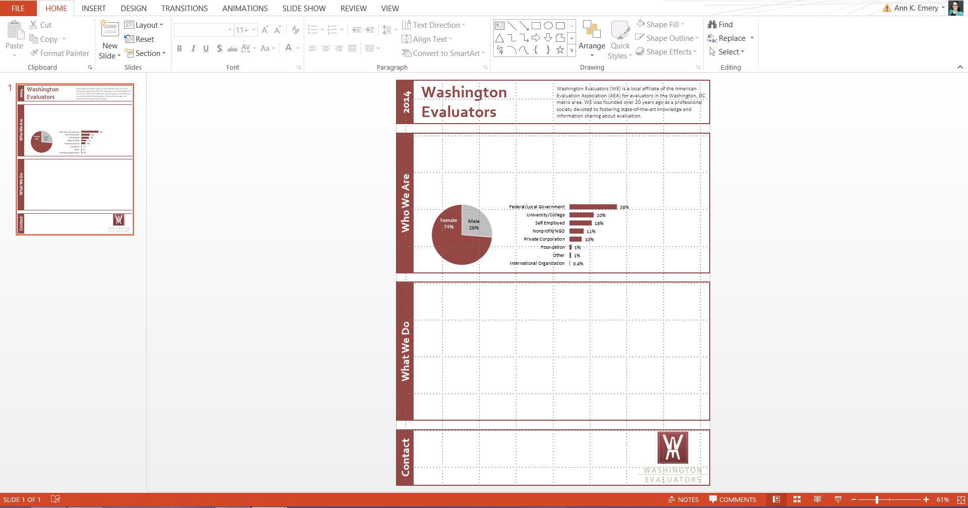968x508 pixels.
Task: Start Slide Show from status bar
Action: [838, 499]
